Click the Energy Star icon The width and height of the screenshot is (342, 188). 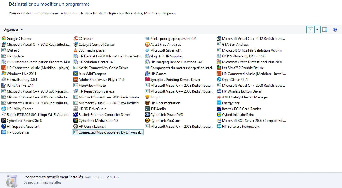(219, 103)
